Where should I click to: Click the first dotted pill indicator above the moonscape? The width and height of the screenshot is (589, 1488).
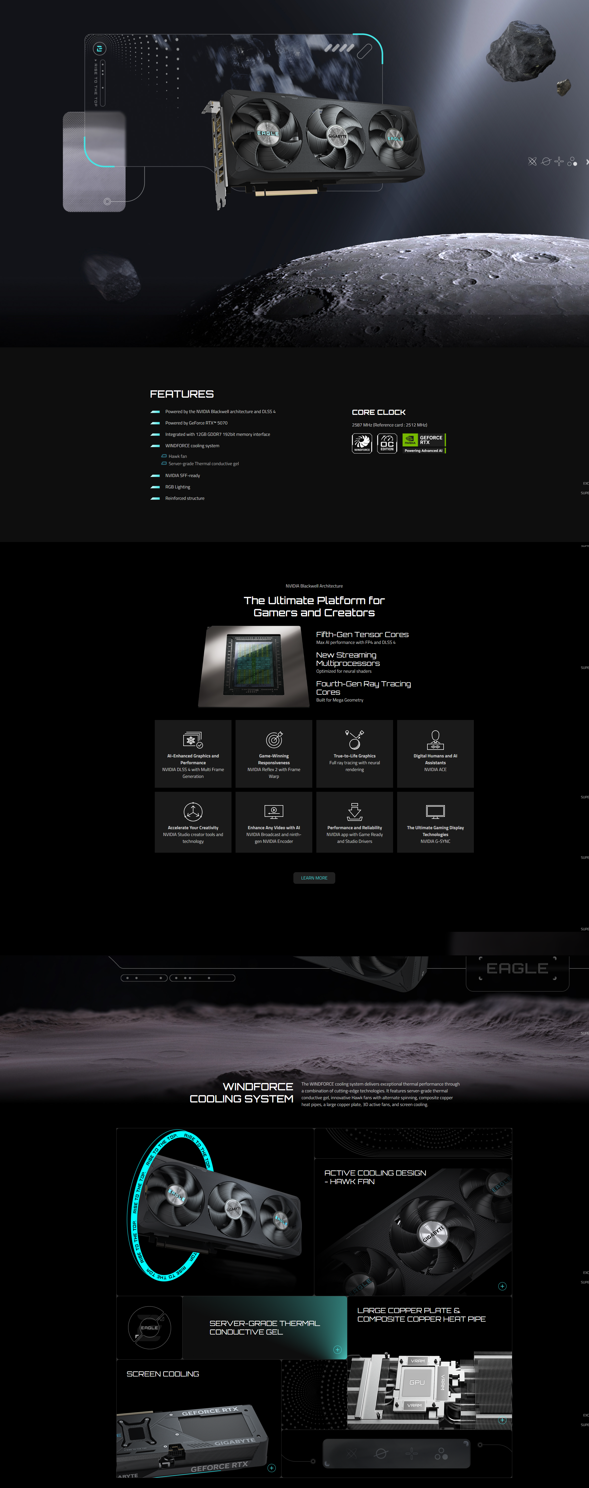(x=144, y=978)
